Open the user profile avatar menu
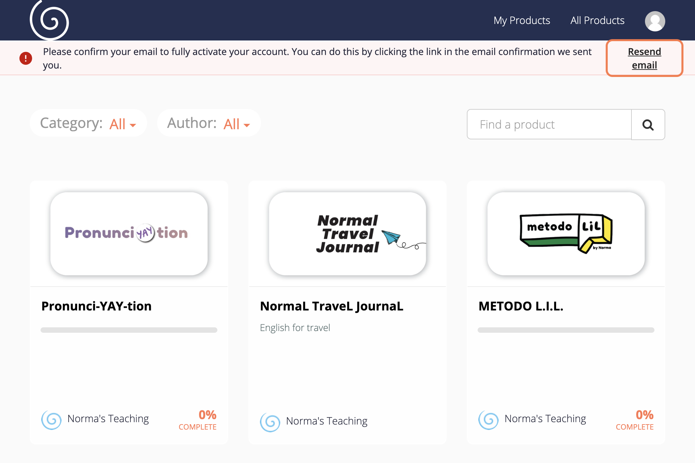Image resolution: width=695 pixels, height=463 pixels. click(655, 21)
